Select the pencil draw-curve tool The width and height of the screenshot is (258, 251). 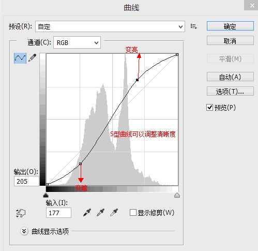33,58
